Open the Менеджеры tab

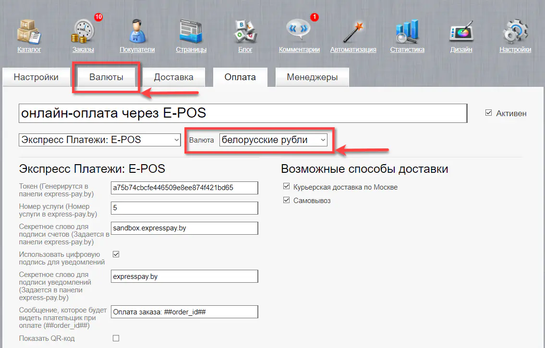(x=312, y=77)
